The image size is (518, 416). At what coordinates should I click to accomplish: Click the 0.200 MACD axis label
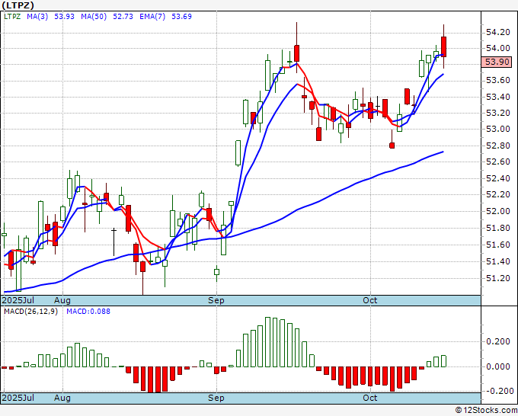pyautogui.click(x=498, y=341)
